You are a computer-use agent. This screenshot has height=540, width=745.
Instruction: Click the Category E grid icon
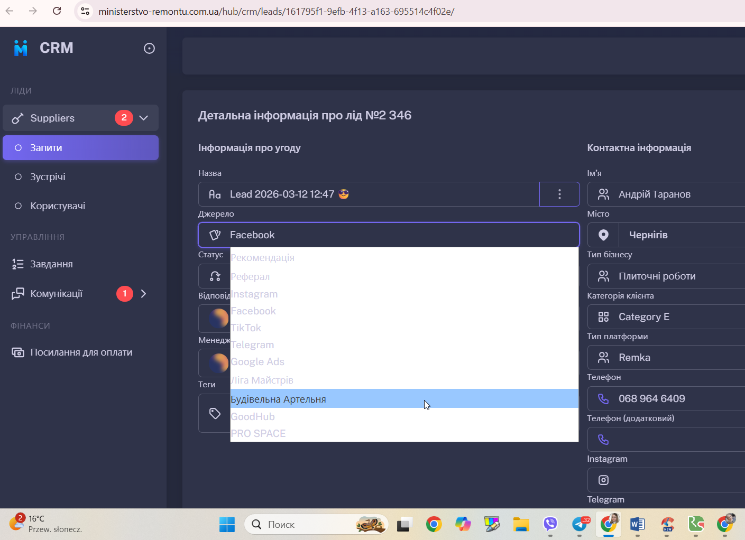click(603, 316)
